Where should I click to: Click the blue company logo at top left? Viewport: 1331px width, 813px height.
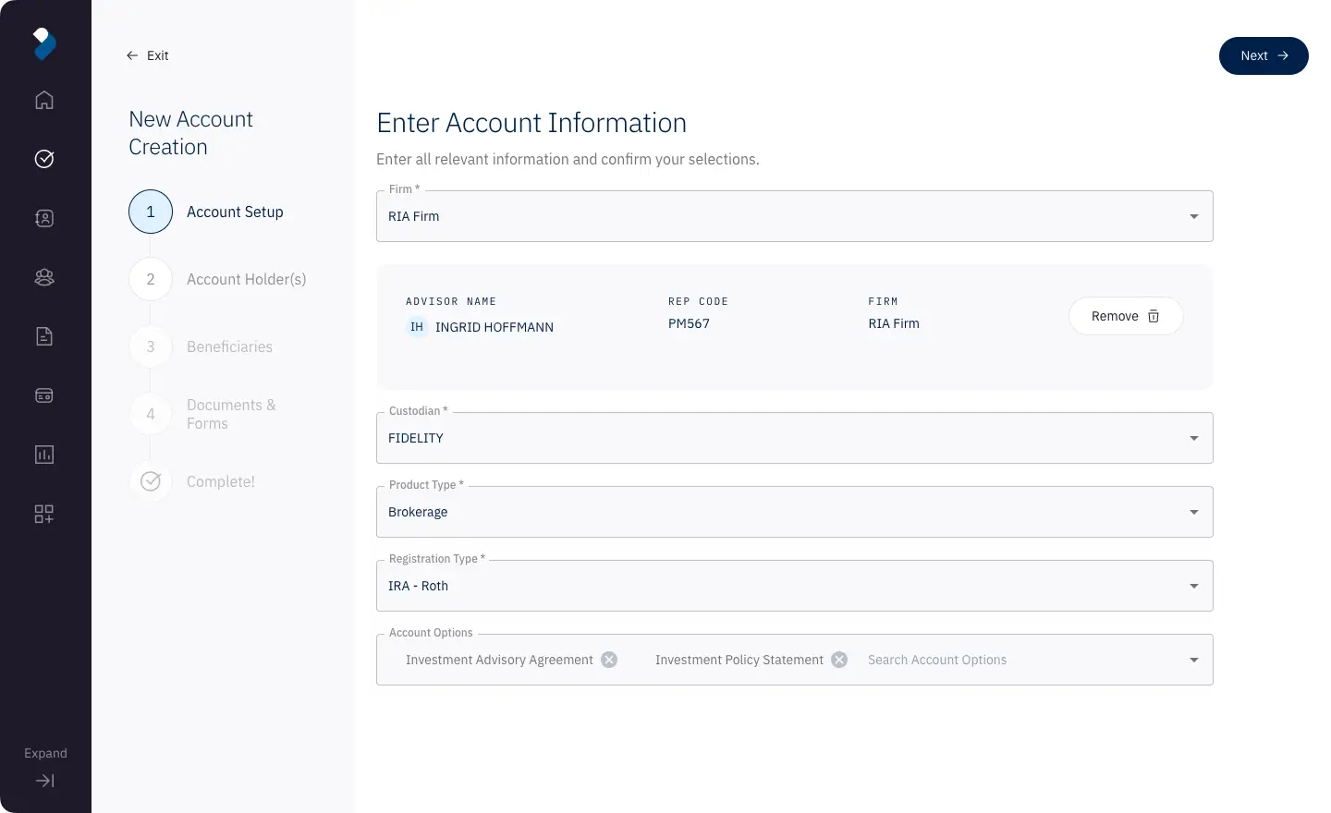pos(44,43)
